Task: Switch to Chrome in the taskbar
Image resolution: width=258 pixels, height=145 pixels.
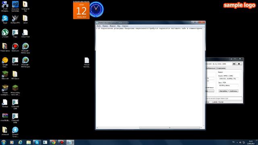Action: point(54,142)
